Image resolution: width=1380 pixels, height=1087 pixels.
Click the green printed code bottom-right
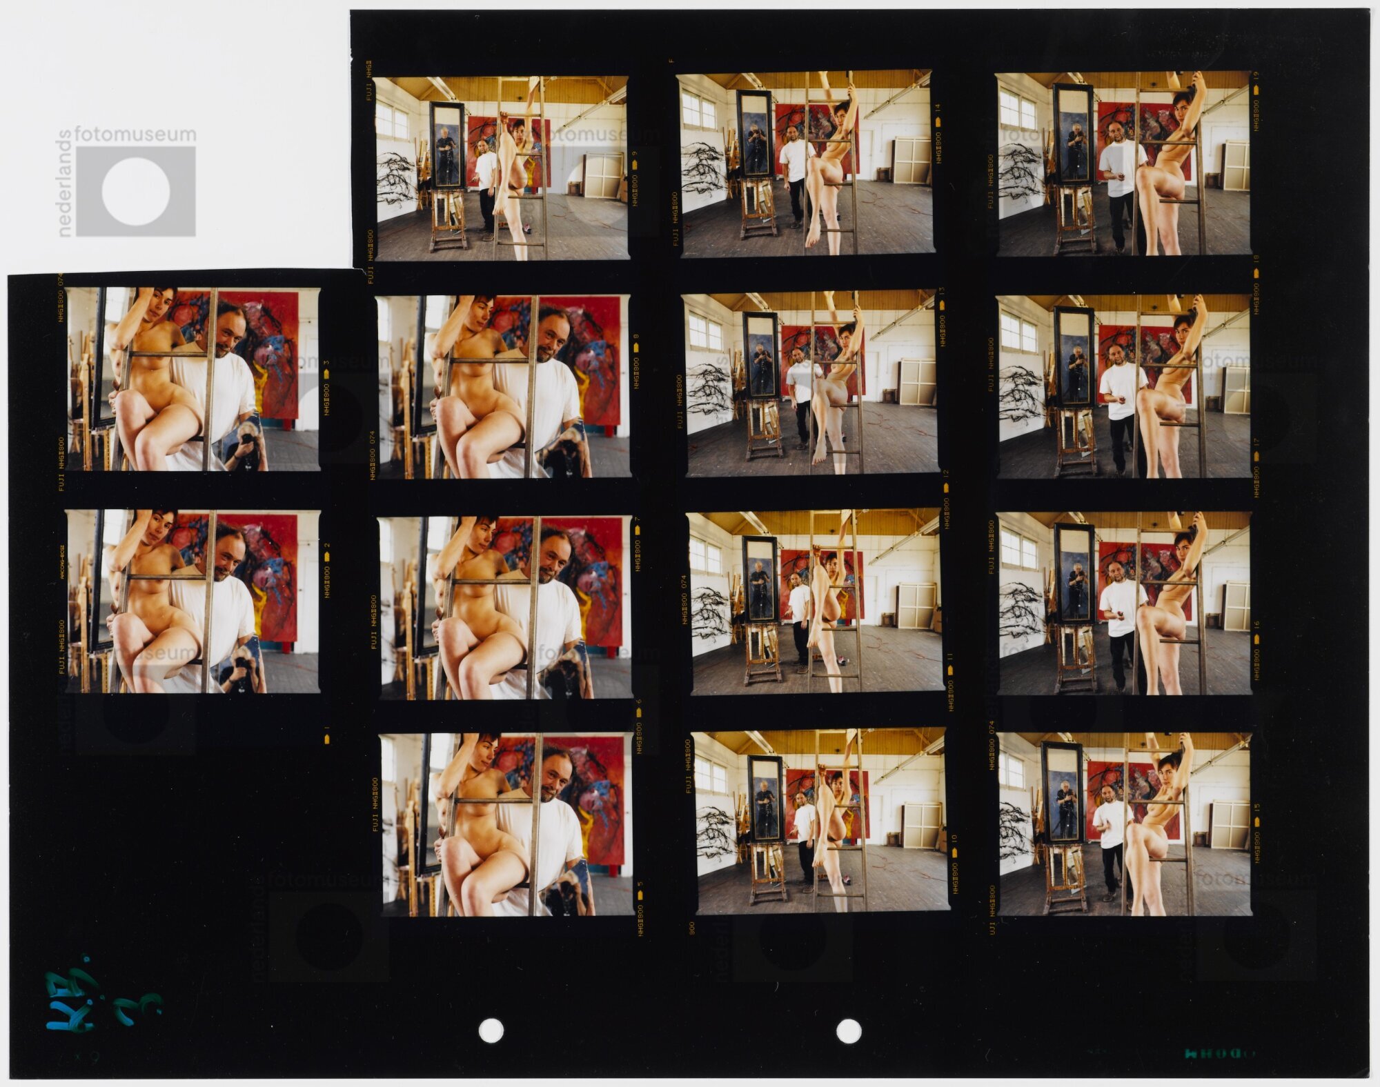1219,1053
